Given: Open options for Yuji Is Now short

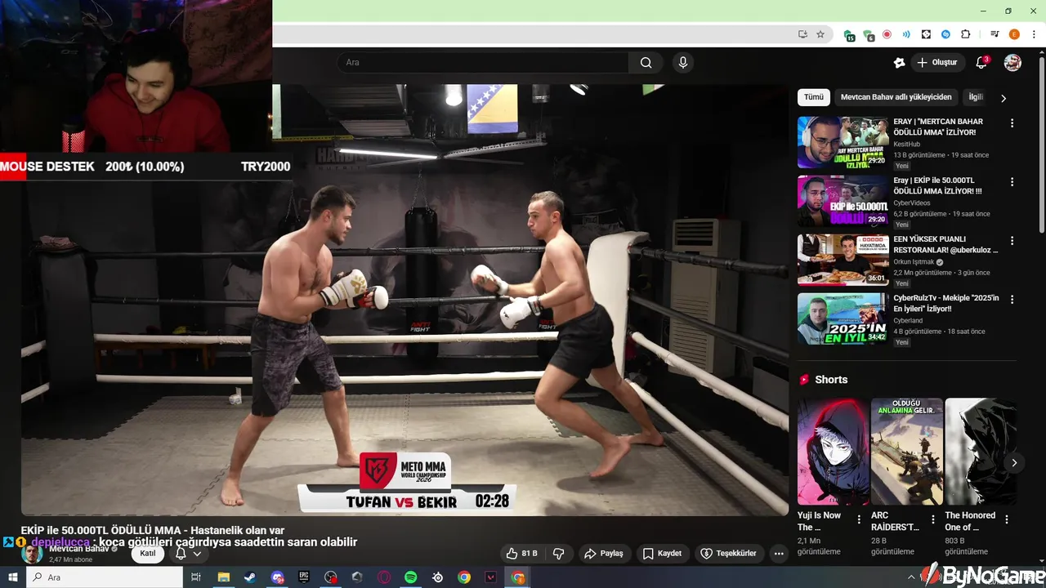Looking at the screenshot, I should coord(859,519).
